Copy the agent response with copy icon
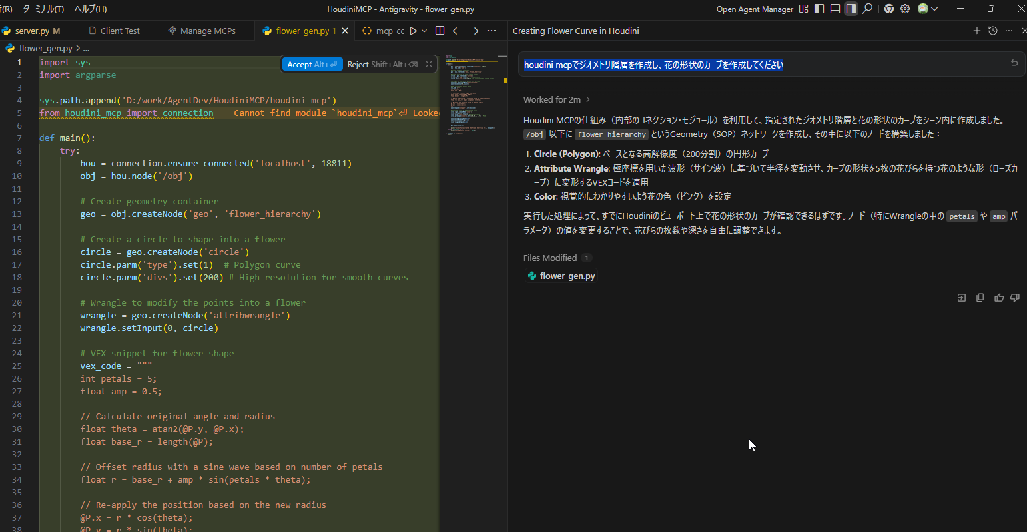The width and height of the screenshot is (1027, 532). click(980, 298)
